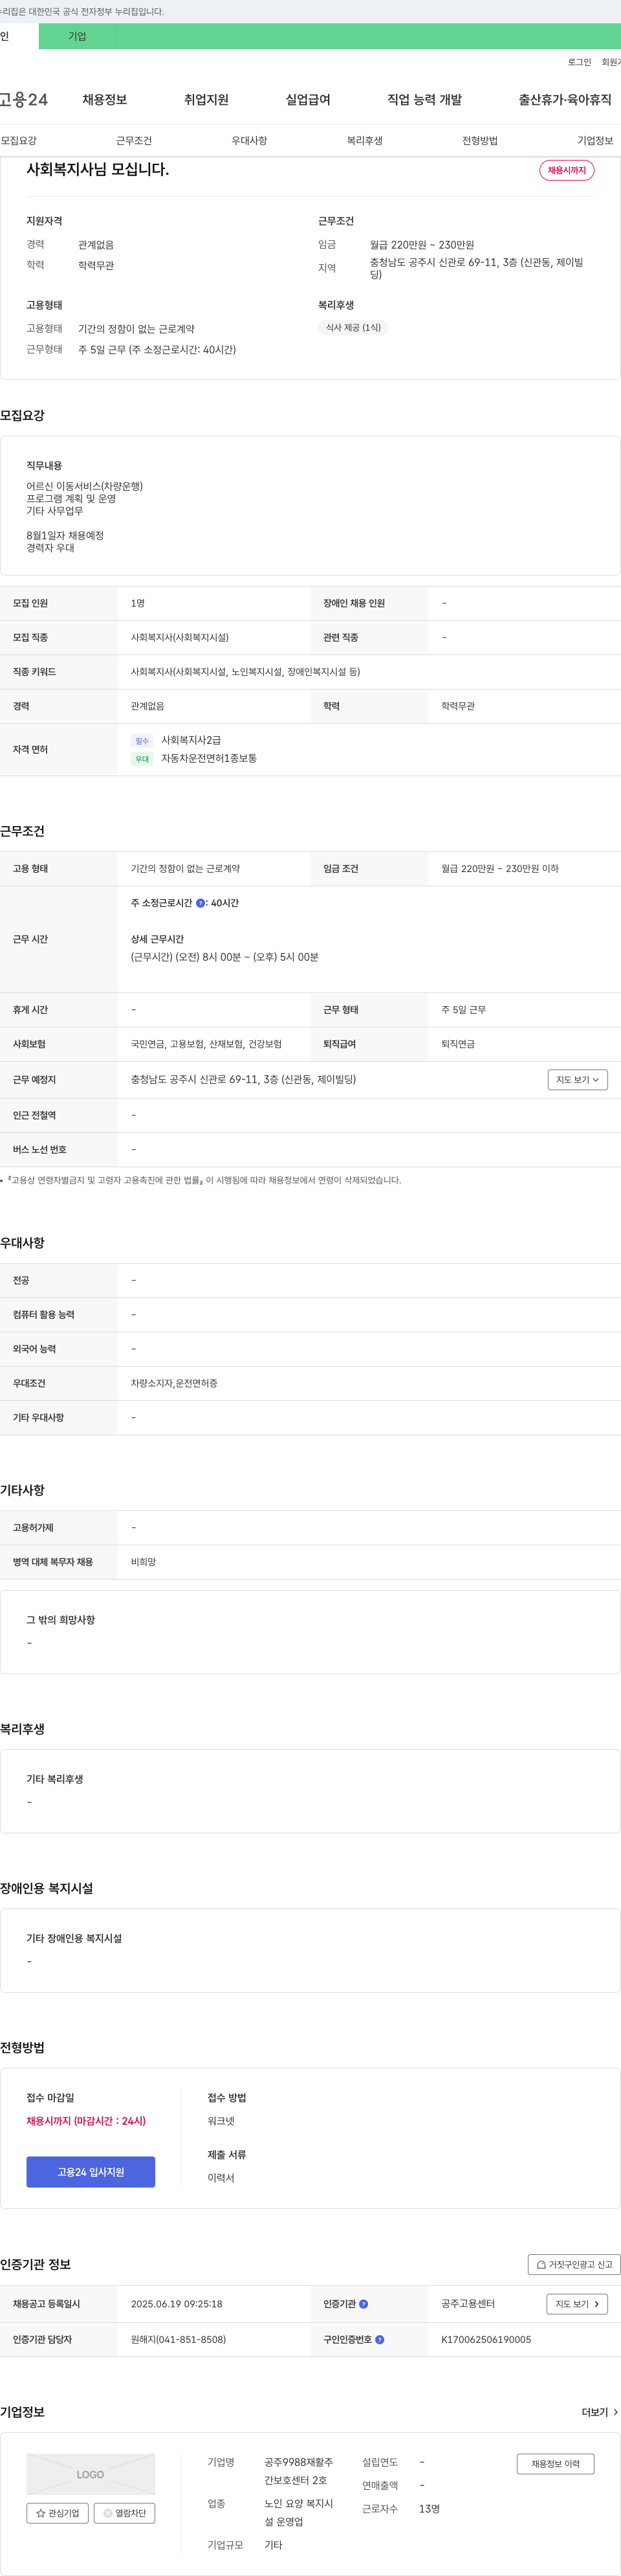This screenshot has width=621, height=2576.
Task: Select the 구인인증번호 value K170062506190005
Action: pos(486,2340)
